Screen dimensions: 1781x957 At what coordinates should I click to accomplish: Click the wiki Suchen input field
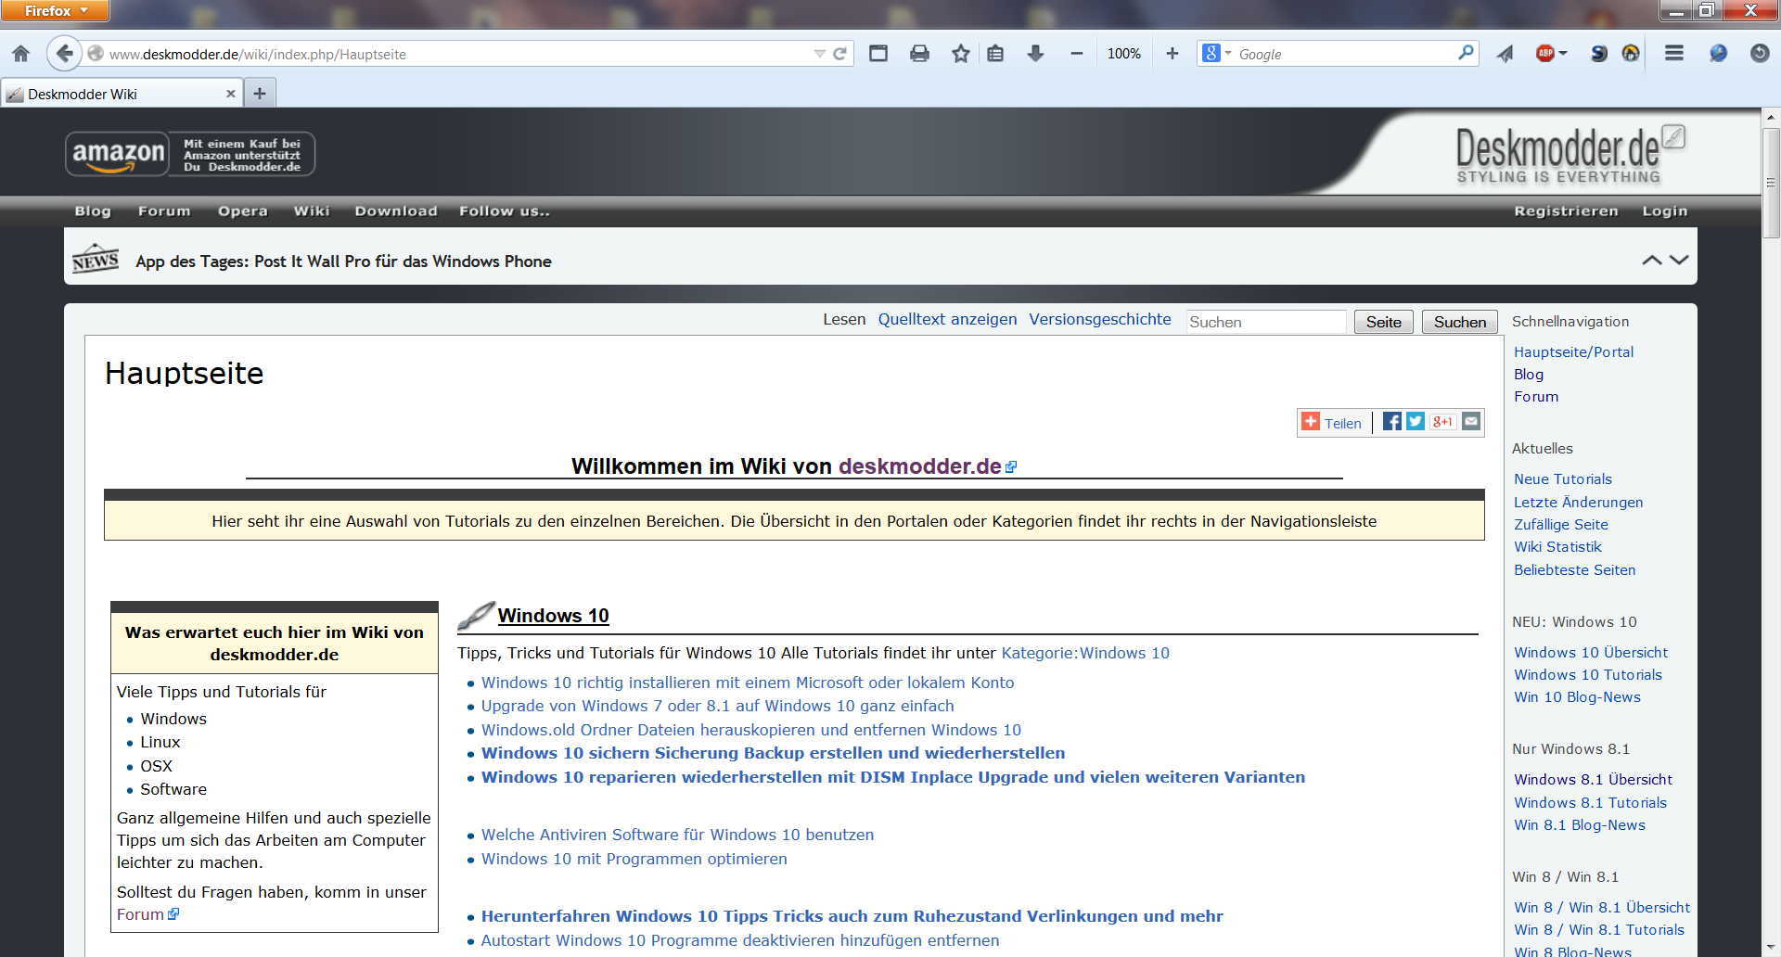click(x=1266, y=322)
